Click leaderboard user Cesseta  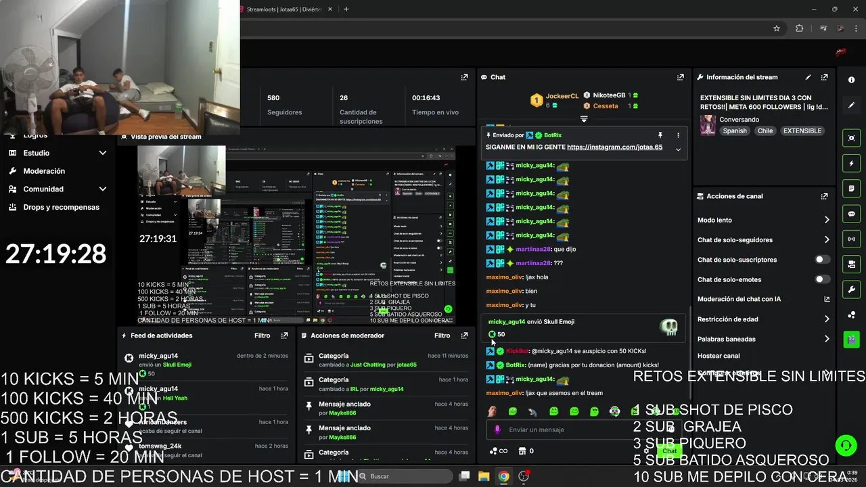(606, 106)
